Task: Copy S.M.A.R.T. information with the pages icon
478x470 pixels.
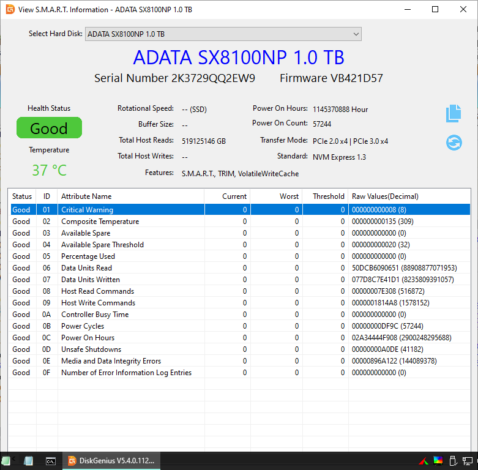Action: [454, 113]
